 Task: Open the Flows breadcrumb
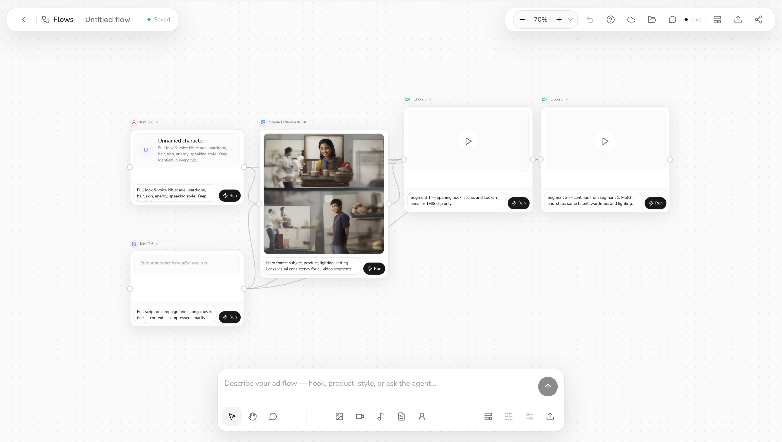click(x=58, y=20)
